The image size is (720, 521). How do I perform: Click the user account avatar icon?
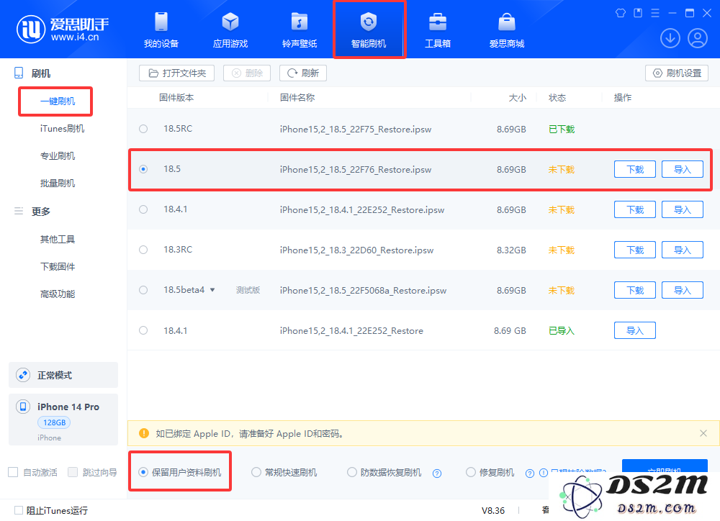coord(698,38)
